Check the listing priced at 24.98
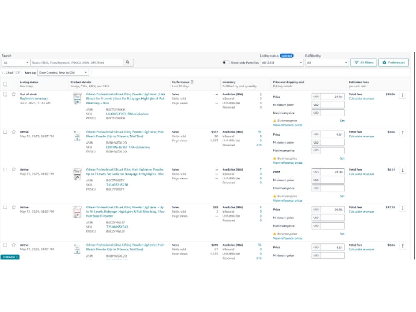This screenshot has height=312, width=416. (5, 170)
